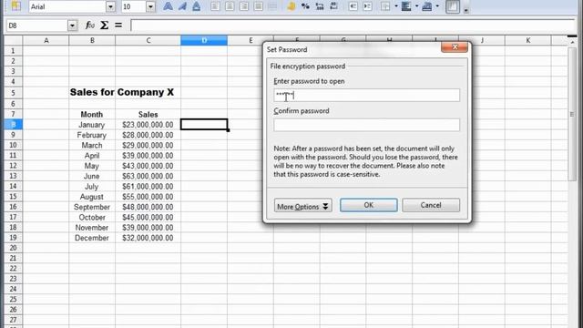Open the font name dropdown arrow
Screen dimensions: 583x328
[110, 6]
